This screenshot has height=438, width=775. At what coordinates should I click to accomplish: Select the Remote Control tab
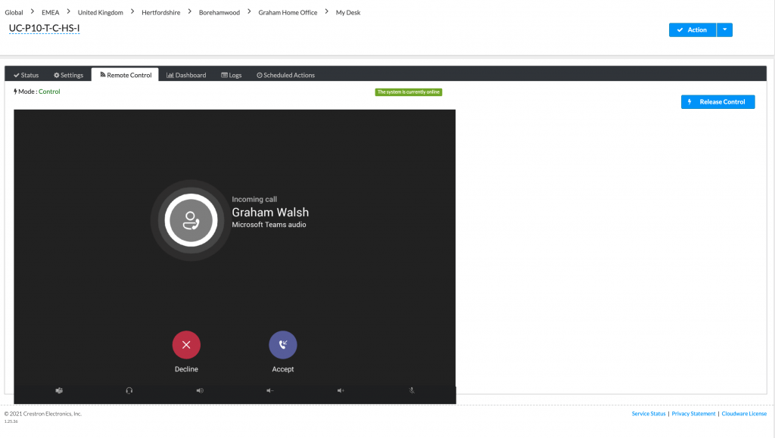pyautogui.click(x=126, y=75)
